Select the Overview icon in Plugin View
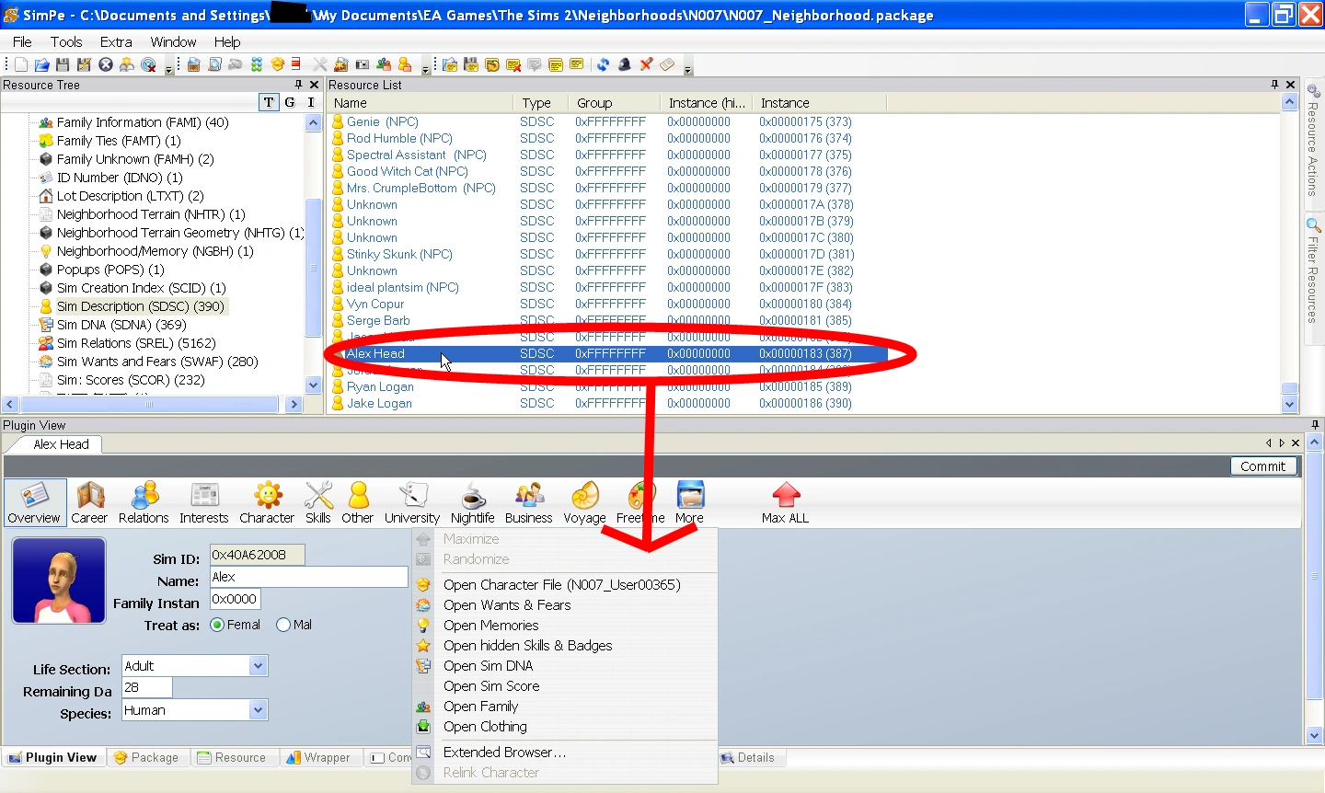The image size is (1325, 793). coord(35,502)
